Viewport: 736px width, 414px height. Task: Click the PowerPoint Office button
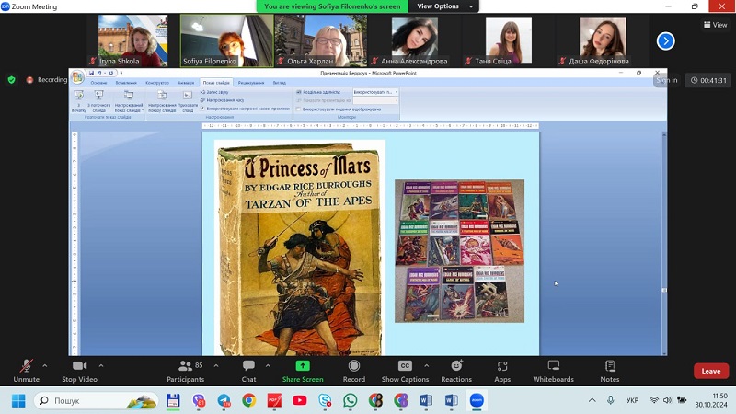click(78, 76)
